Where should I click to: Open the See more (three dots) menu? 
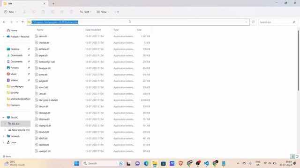(x=117, y=12)
